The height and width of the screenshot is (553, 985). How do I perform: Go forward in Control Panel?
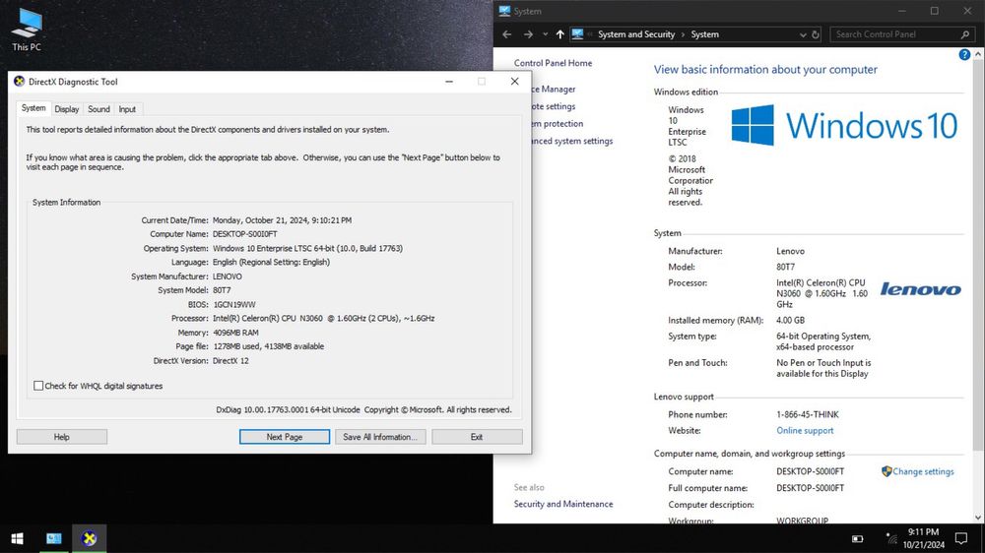tap(528, 34)
